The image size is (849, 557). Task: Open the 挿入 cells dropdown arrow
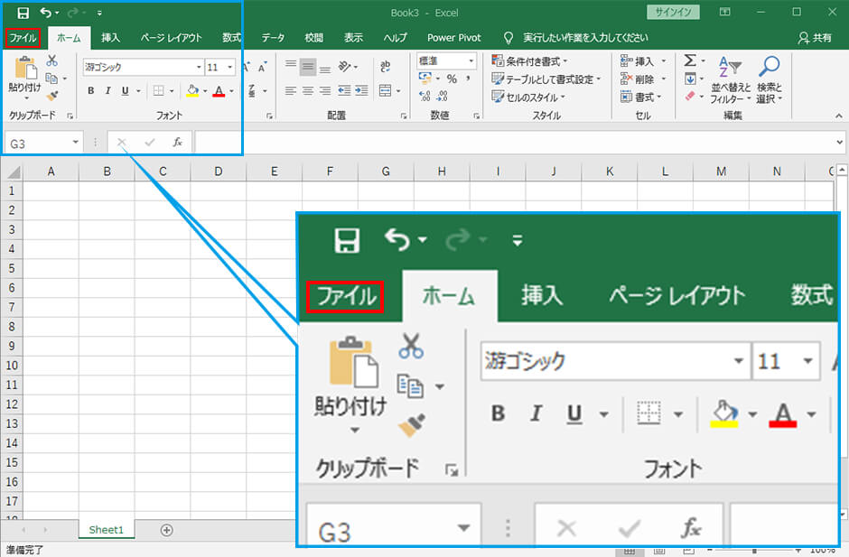tap(664, 61)
